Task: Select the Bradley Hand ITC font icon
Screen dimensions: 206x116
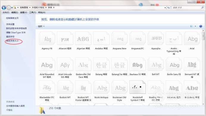Action: tap(156, 87)
